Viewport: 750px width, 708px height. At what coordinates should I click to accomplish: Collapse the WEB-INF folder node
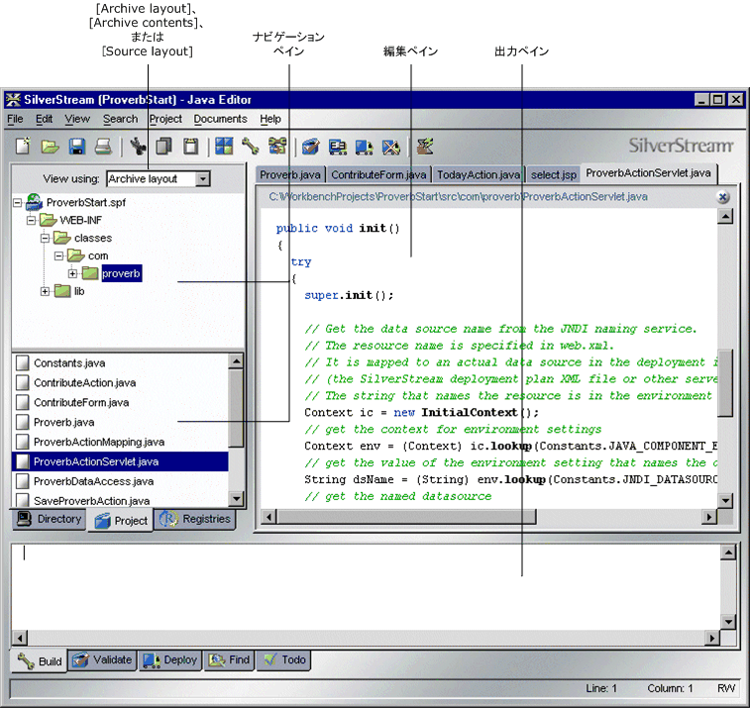31,221
